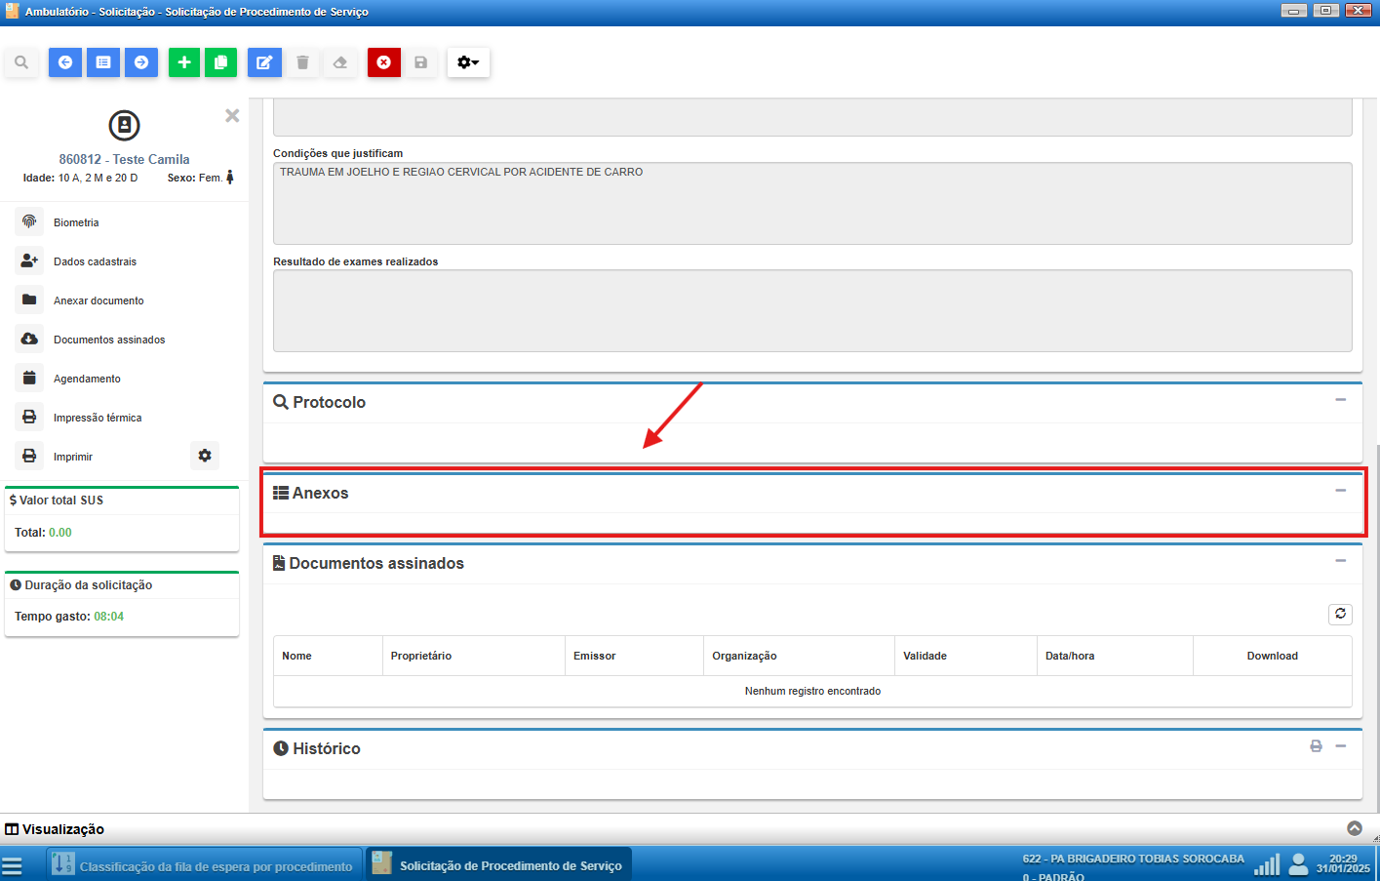Open the toolbar settings gear dropdown
Image resolution: width=1380 pixels, height=881 pixels.
coord(468,62)
